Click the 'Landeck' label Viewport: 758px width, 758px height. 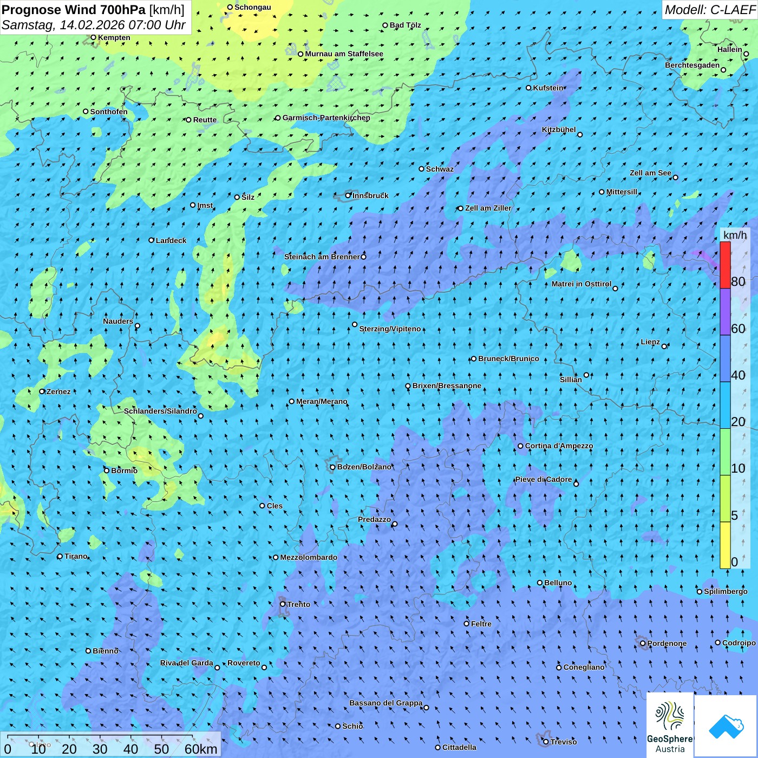pyautogui.click(x=171, y=240)
